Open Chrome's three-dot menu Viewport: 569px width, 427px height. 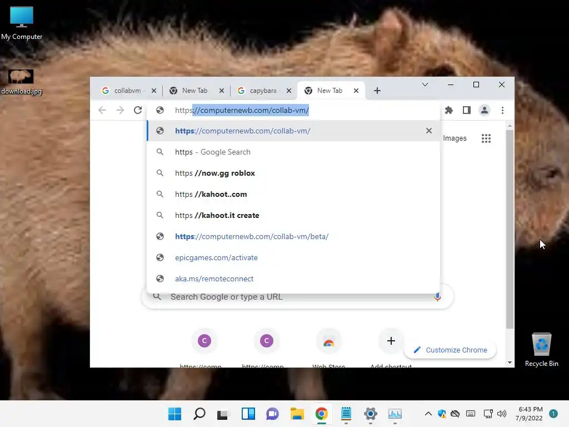[x=502, y=110]
